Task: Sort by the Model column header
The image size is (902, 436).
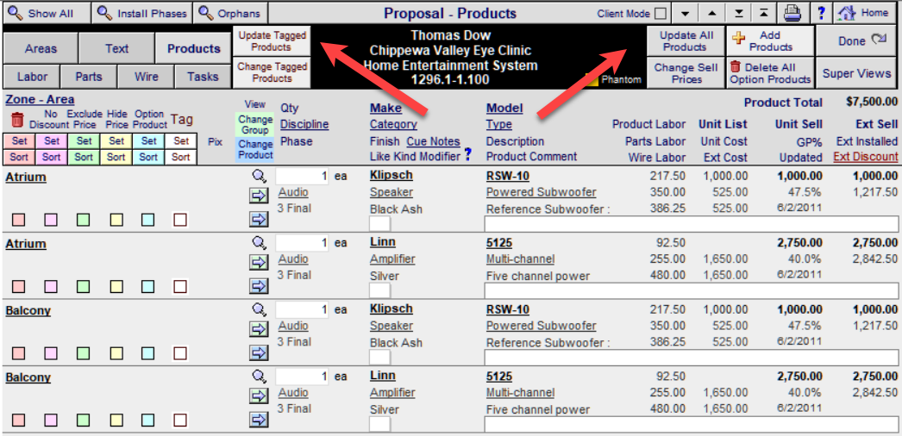Action: (x=504, y=108)
